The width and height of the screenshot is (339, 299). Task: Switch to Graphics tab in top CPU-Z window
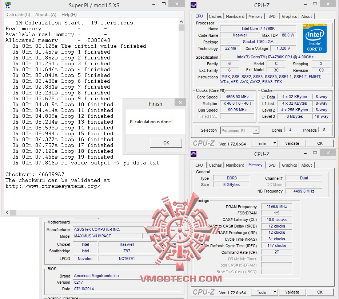click(x=289, y=16)
